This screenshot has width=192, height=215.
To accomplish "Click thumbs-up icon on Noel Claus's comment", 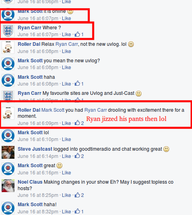I will point(77,195).
